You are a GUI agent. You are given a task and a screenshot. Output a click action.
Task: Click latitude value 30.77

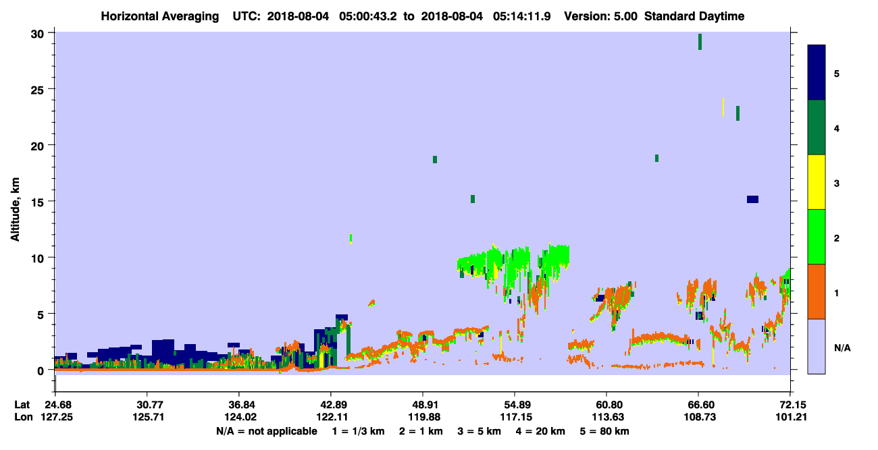click(x=147, y=405)
